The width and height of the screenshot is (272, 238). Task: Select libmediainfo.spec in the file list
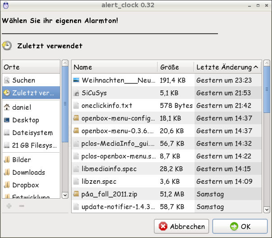click(109, 168)
